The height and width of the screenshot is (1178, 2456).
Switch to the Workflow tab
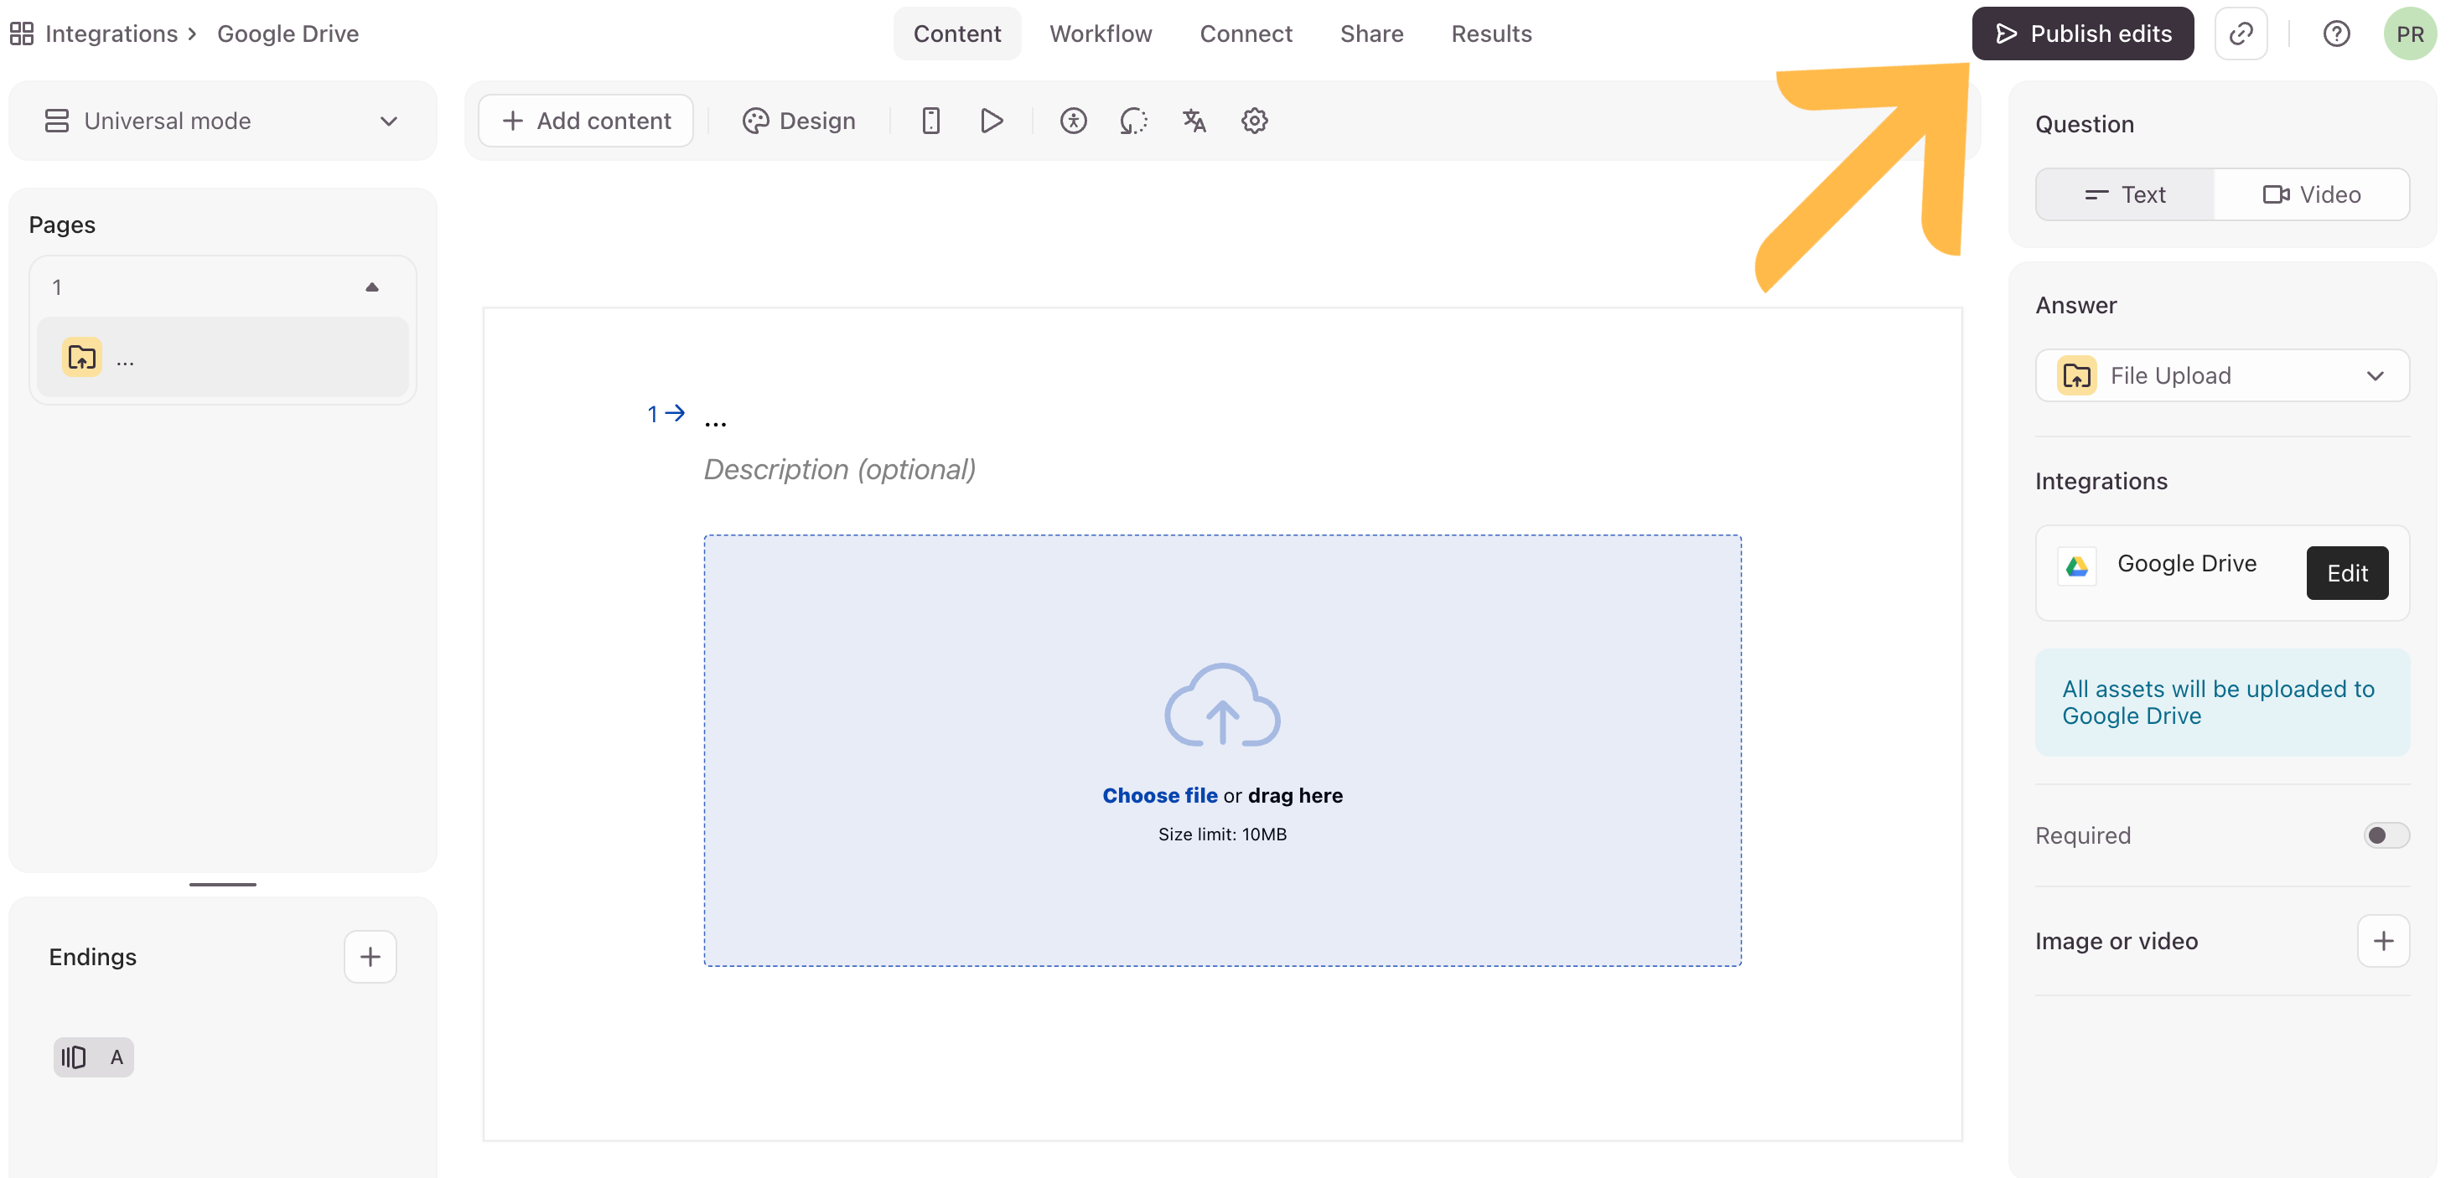tap(1101, 34)
